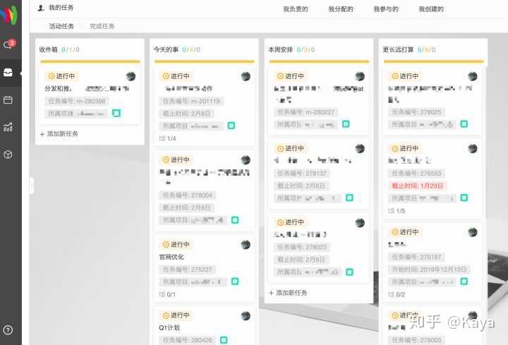508x345 pixels.
Task: Click avatar on task 278004 card
Action: tap(246, 159)
